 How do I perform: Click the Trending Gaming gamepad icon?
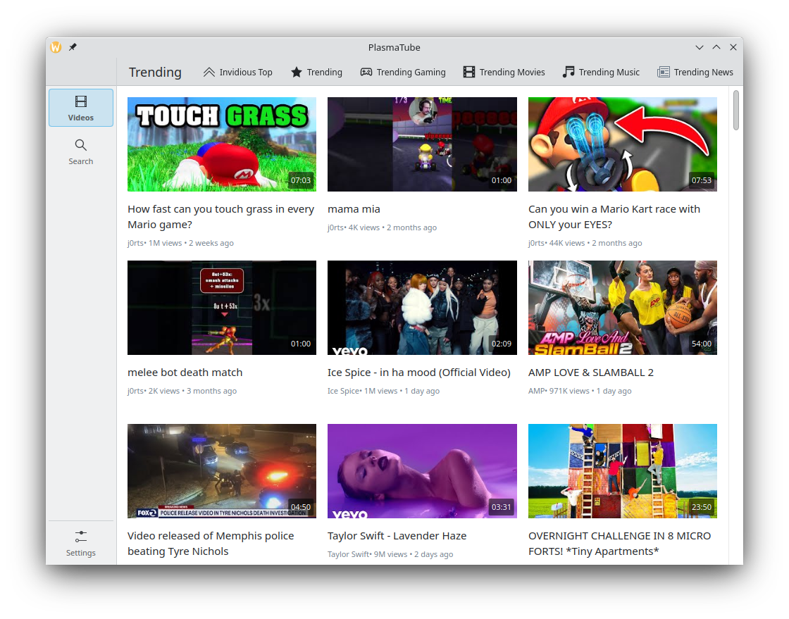(366, 72)
